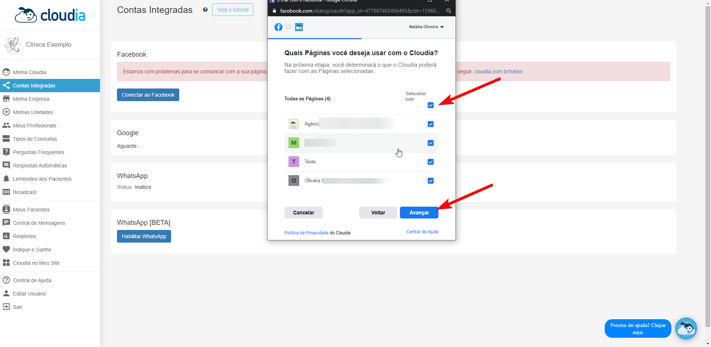Uncheck the Oliveira page checkbox
The height and width of the screenshot is (347, 711).
point(430,181)
